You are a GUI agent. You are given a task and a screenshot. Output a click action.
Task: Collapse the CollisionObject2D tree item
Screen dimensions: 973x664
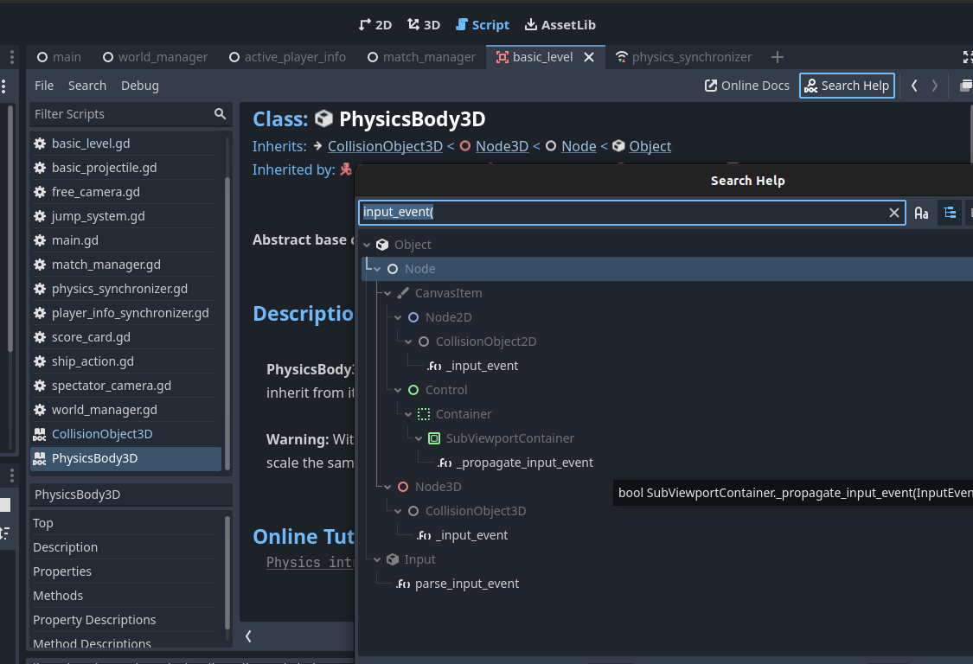tap(408, 342)
